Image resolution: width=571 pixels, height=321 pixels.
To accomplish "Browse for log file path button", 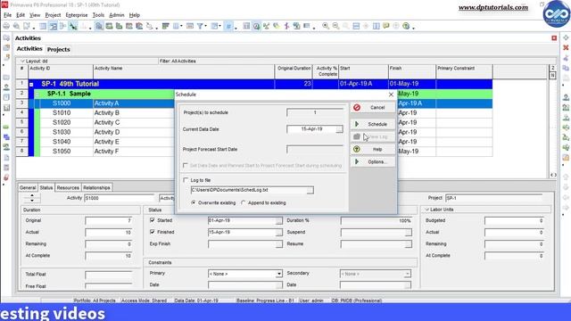I will 310,190.
